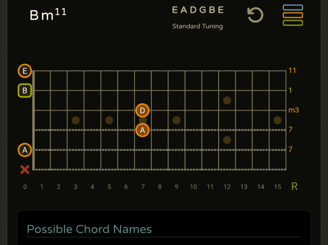Click the inlay dot at fret 15

[277, 120]
